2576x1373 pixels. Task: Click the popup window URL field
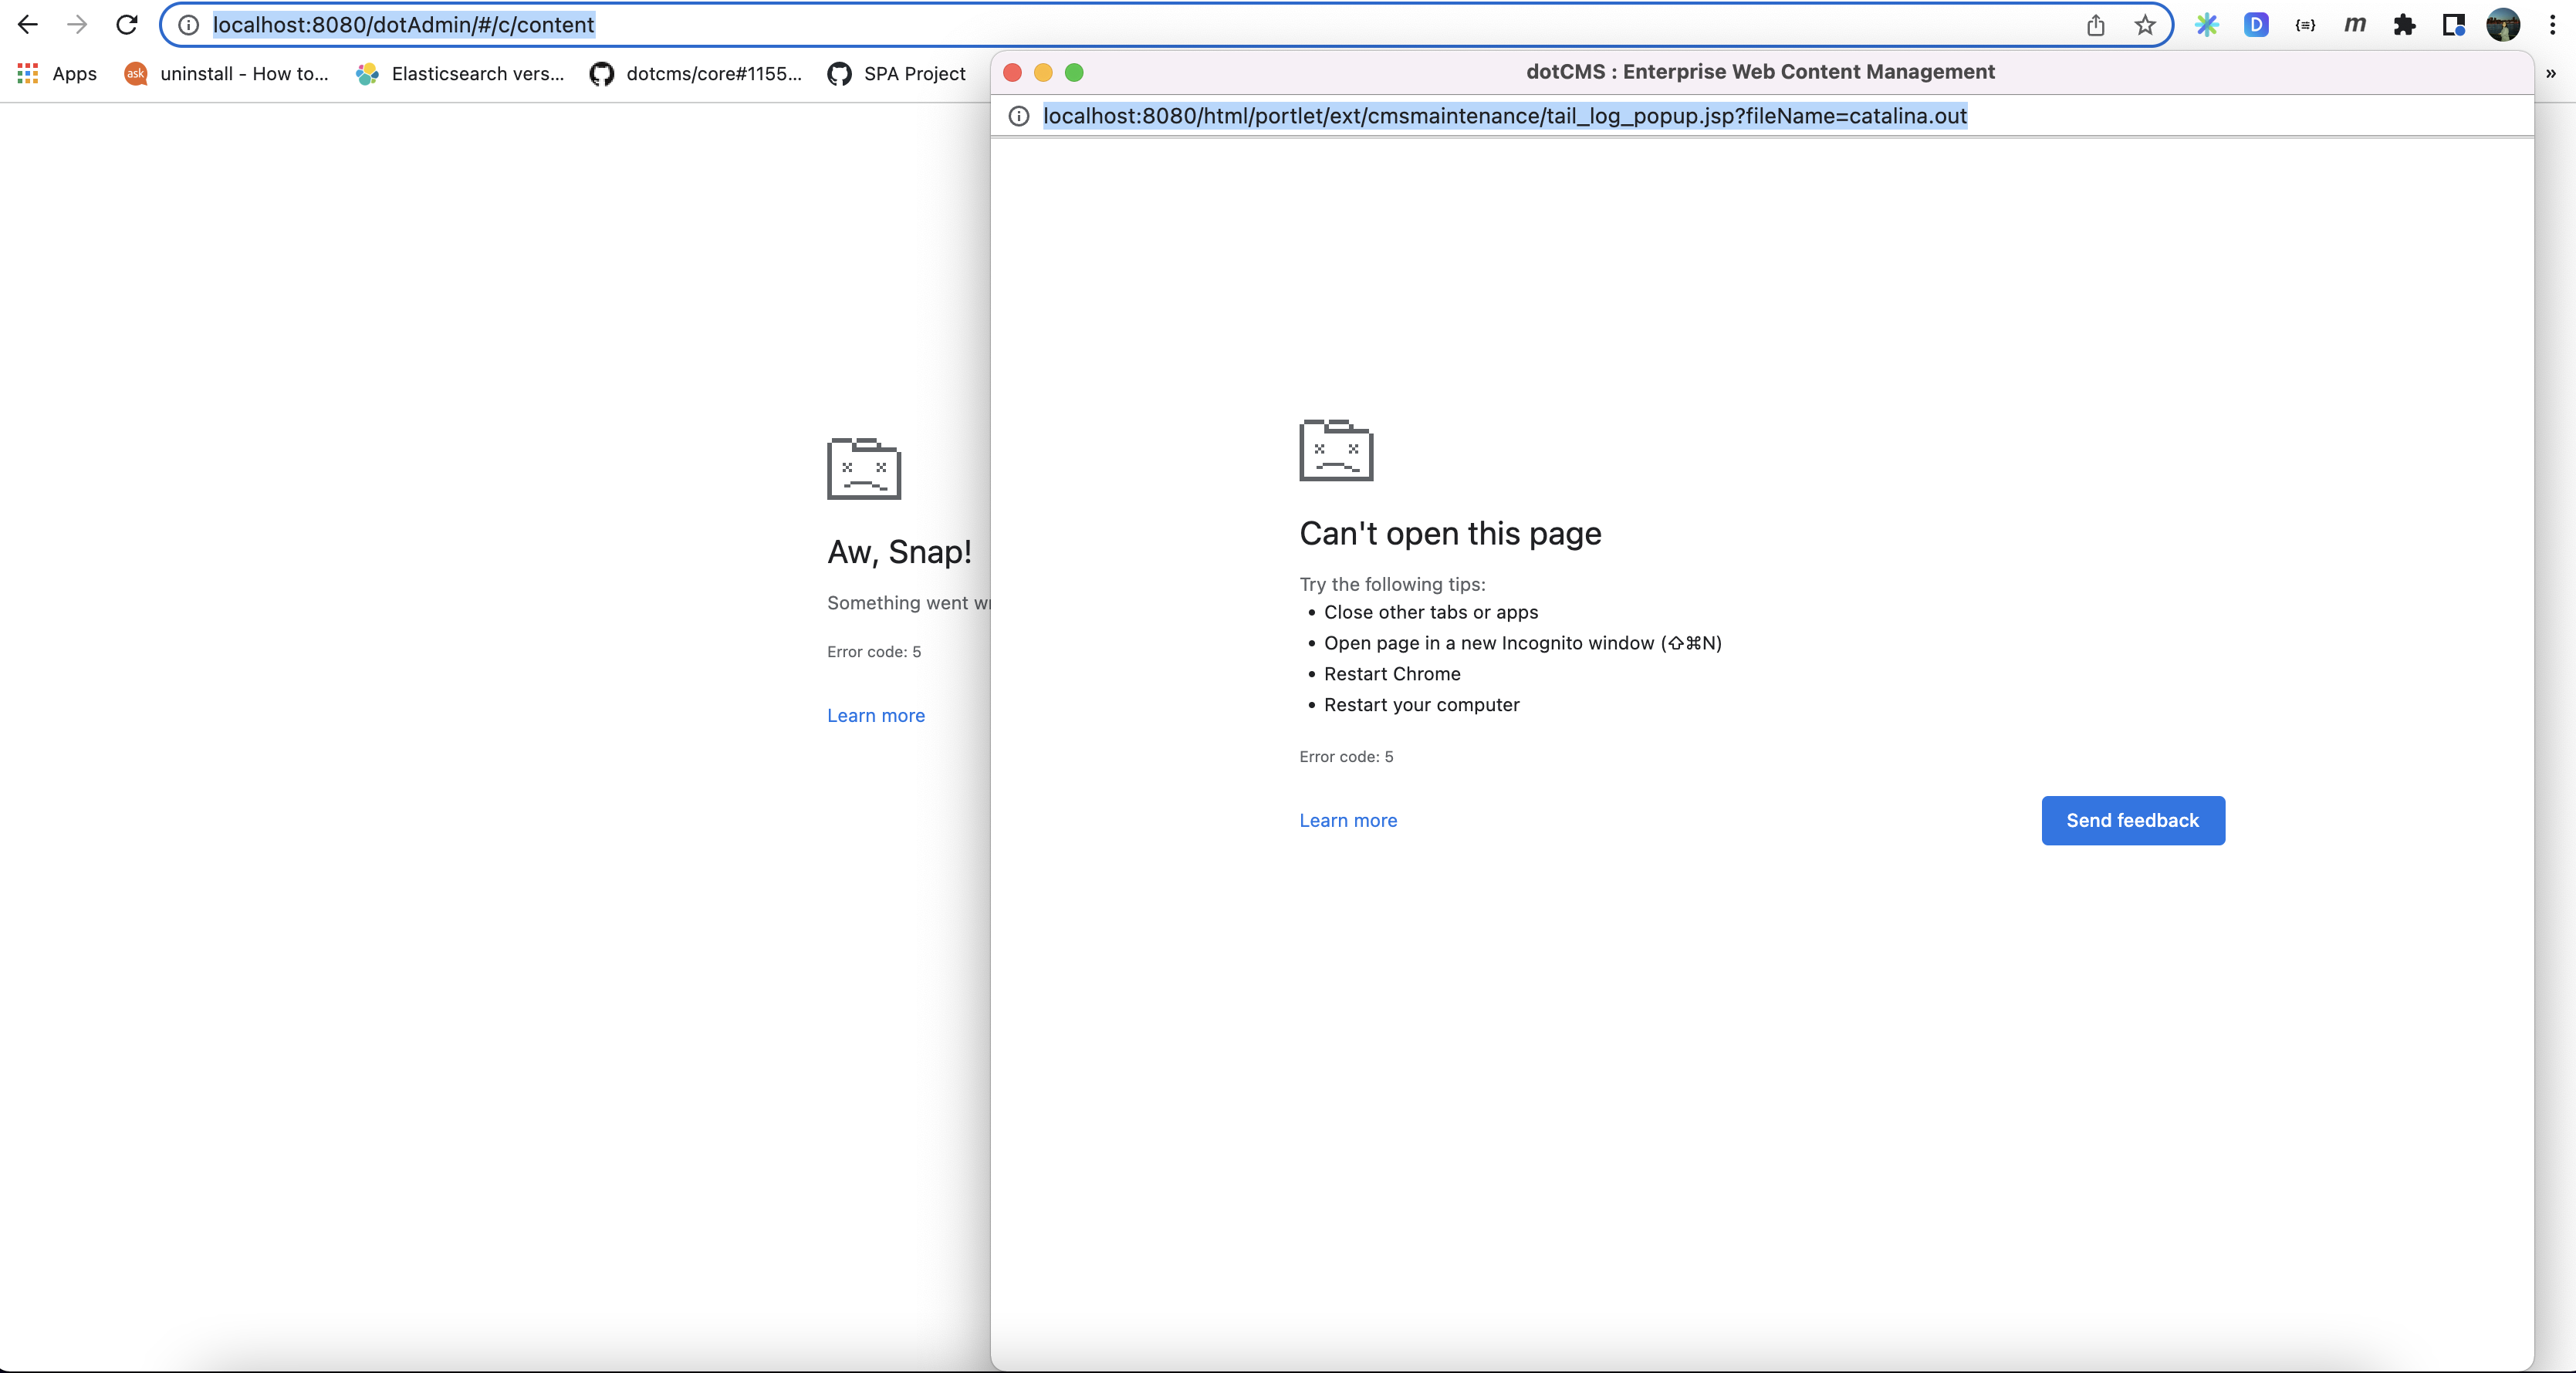pos(1504,116)
